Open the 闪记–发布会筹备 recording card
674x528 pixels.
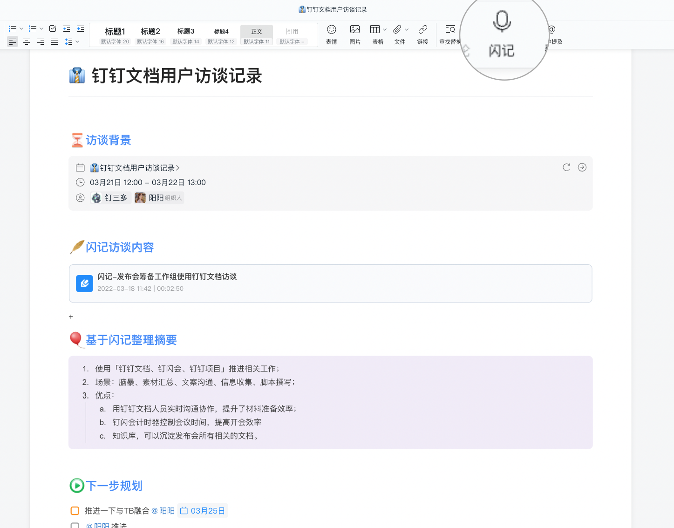click(330, 283)
